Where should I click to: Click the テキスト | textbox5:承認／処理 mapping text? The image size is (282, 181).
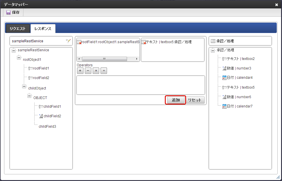(169, 42)
